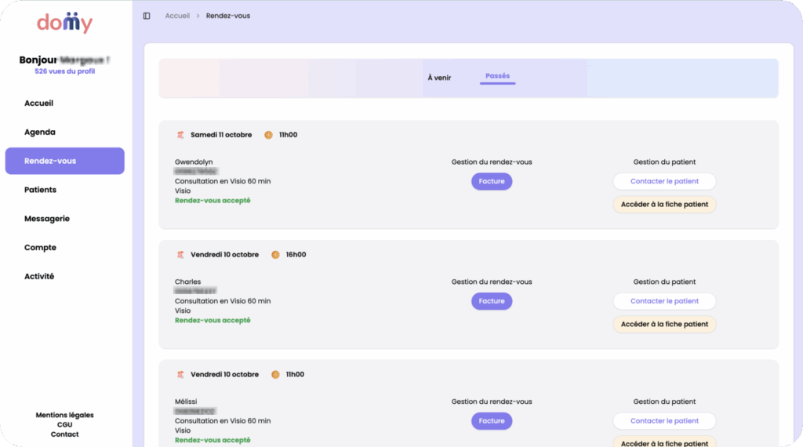Toggle the sidebar panel icon
The height and width of the screenshot is (447, 803).
[x=147, y=16]
